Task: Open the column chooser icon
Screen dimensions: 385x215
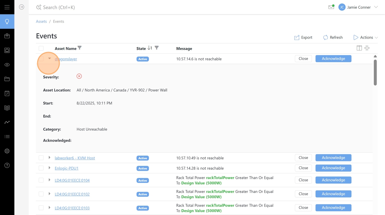Action: [x=359, y=48]
